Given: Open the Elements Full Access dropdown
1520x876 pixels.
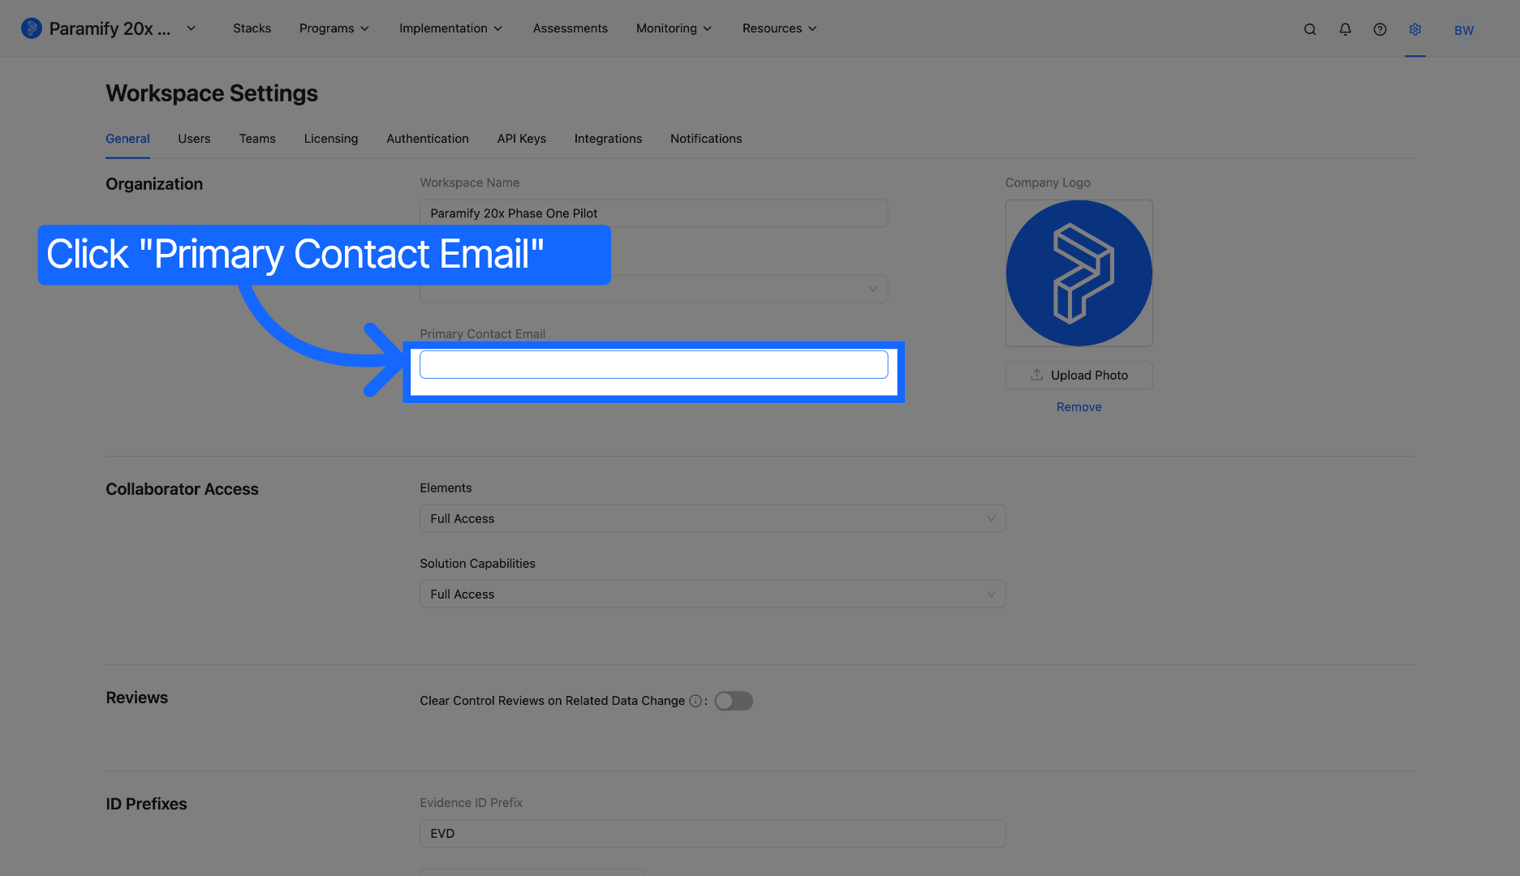Looking at the screenshot, I should (x=713, y=518).
